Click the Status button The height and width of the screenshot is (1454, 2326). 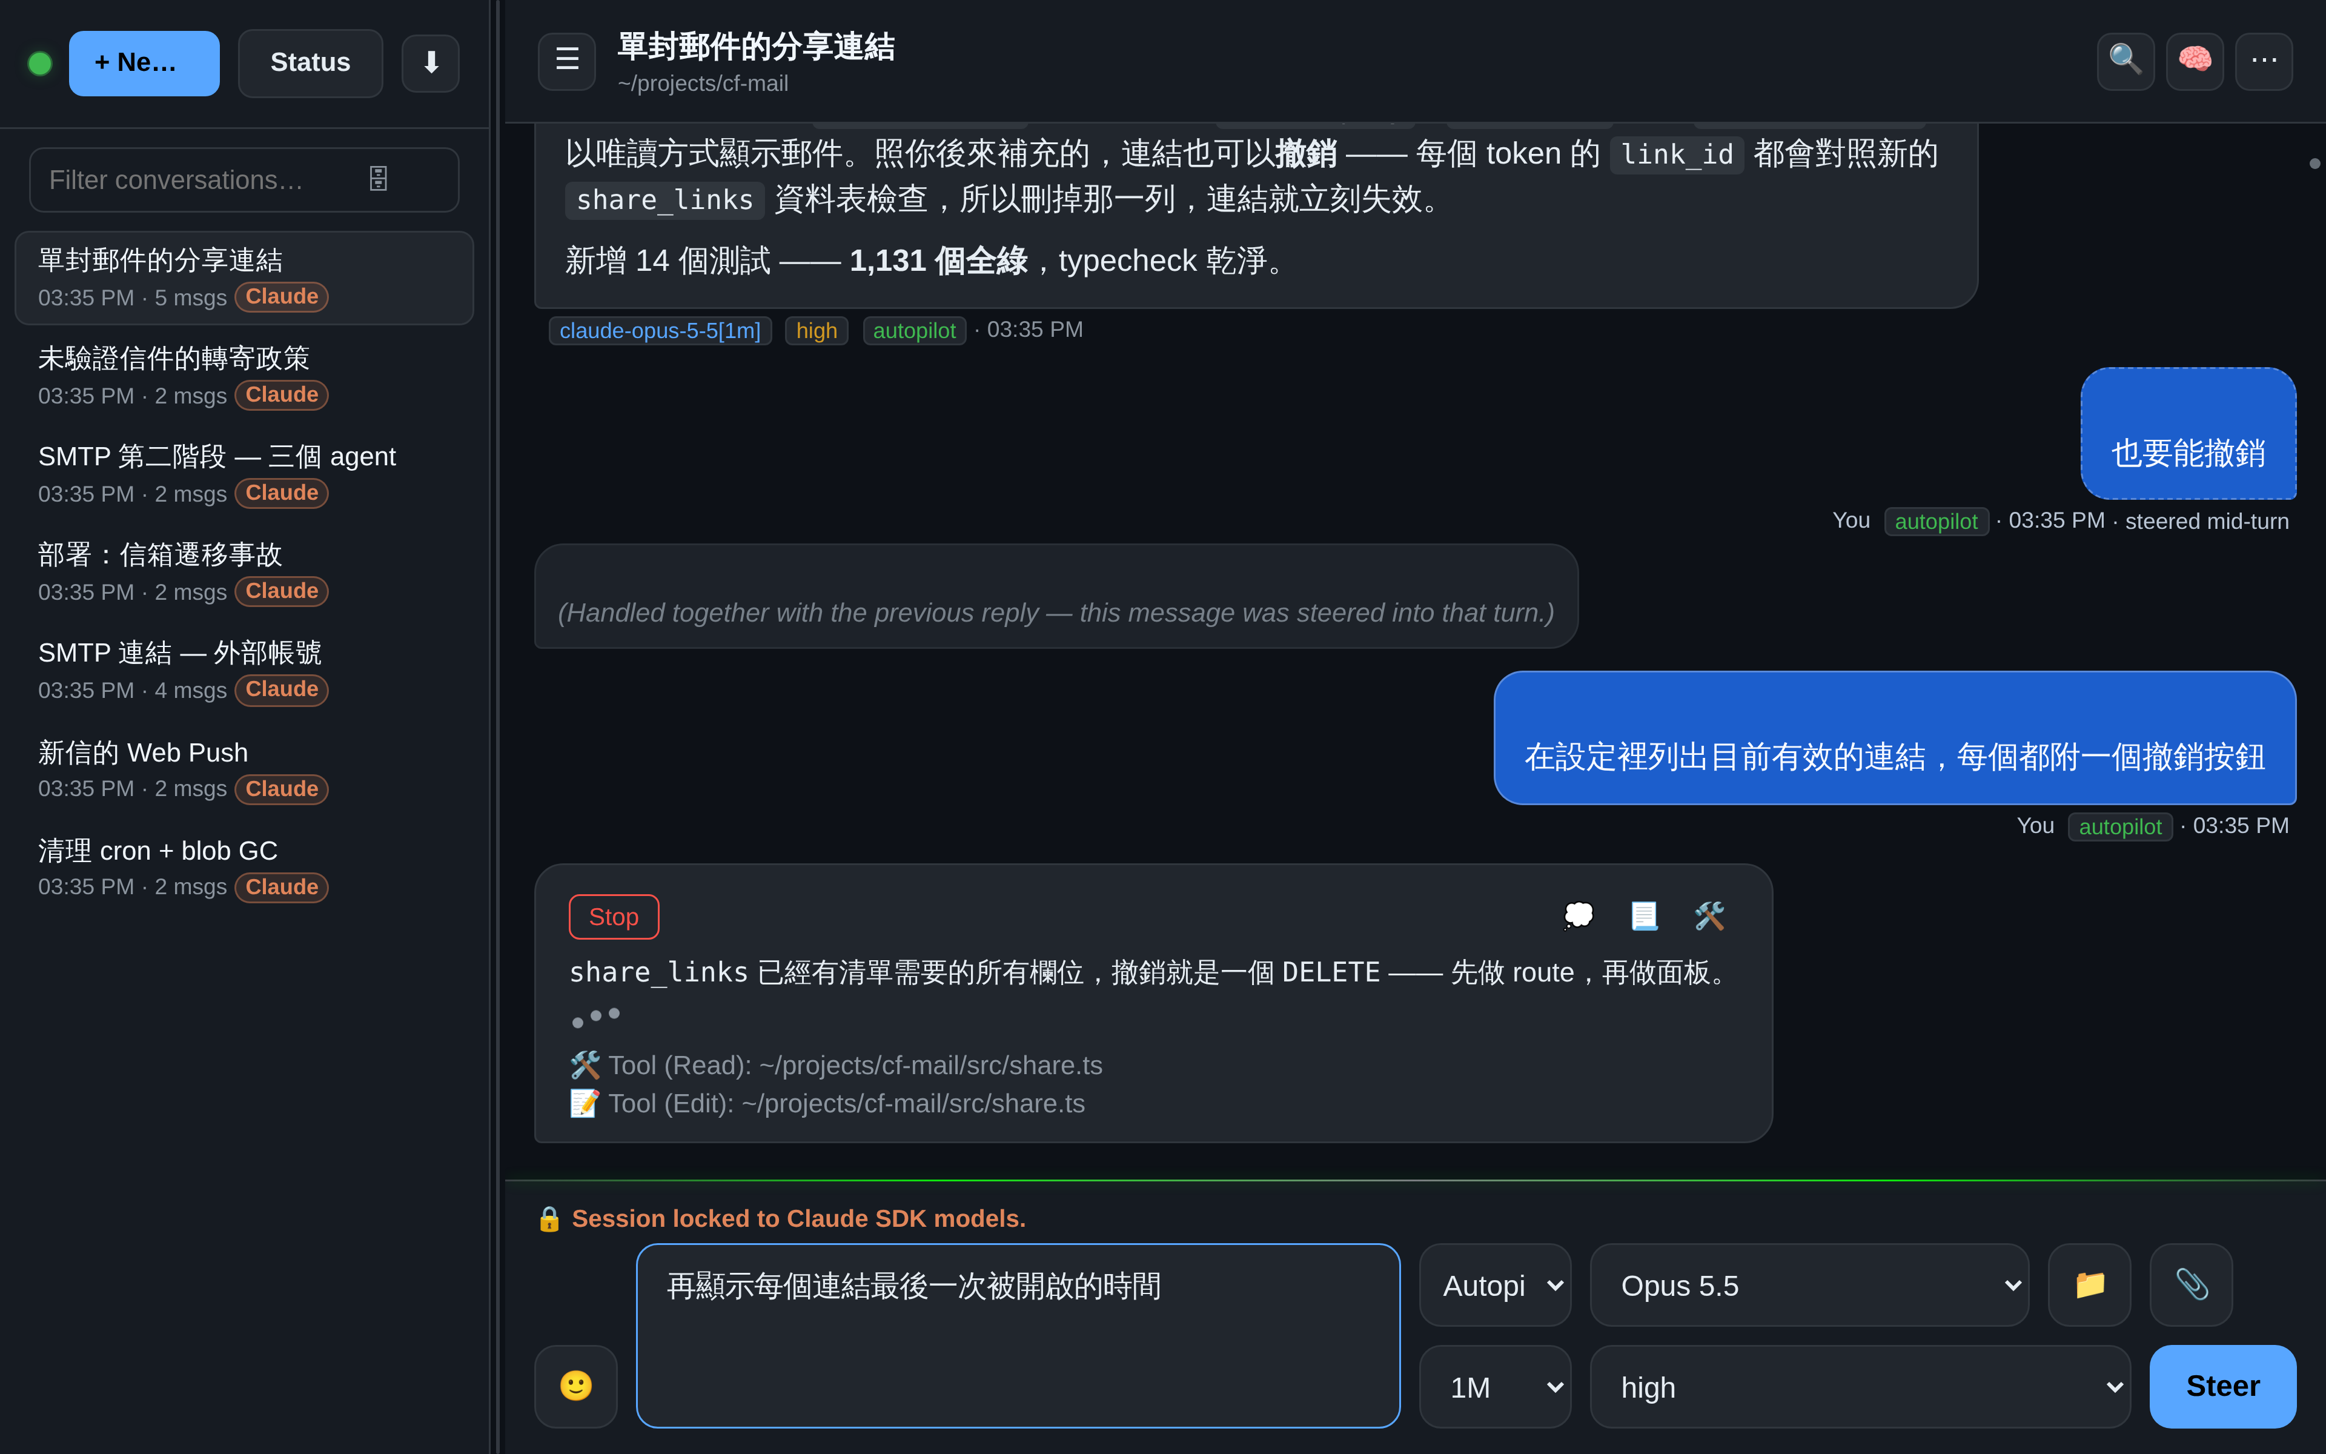click(x=311, y=64)
